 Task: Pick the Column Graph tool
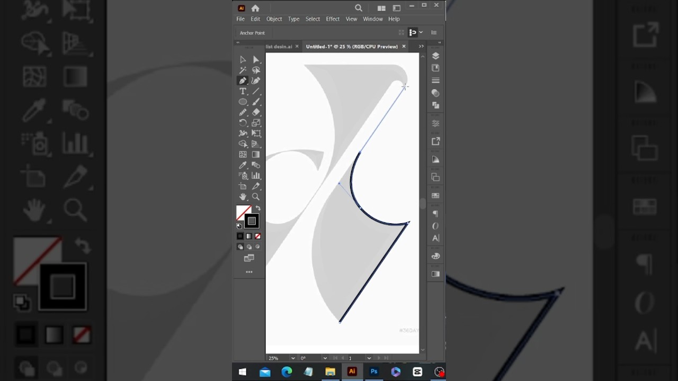(256, 176)
